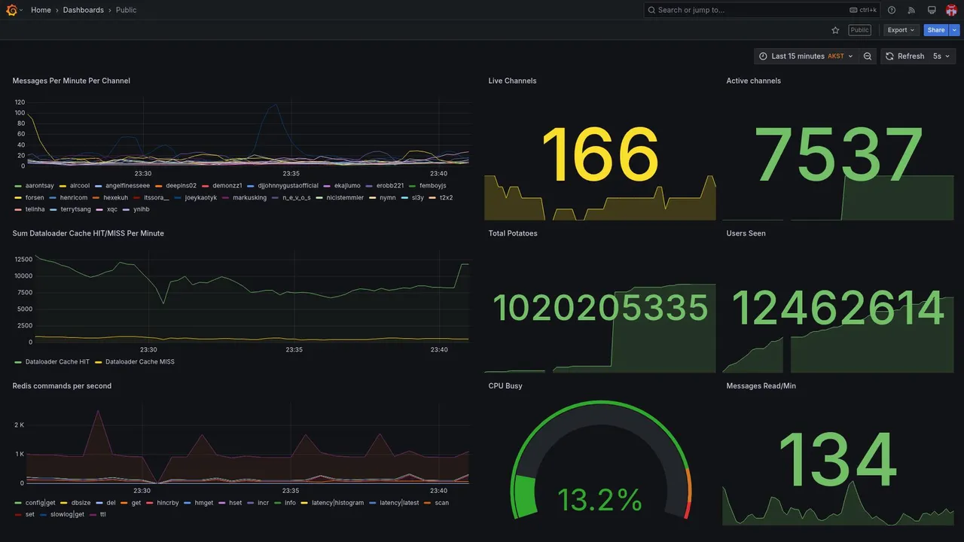
Task: Click the refresh circular arrows icon
Action: pos(889,56)
